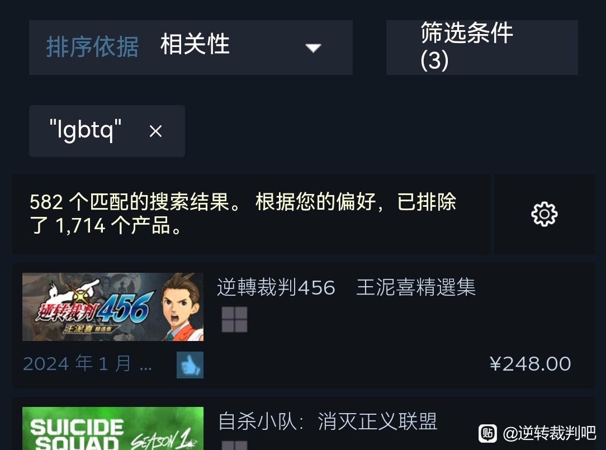The image size is (606, 450).
Task: Click the 2024 年 1 月 release date
Action: click(x=87, y=364)
